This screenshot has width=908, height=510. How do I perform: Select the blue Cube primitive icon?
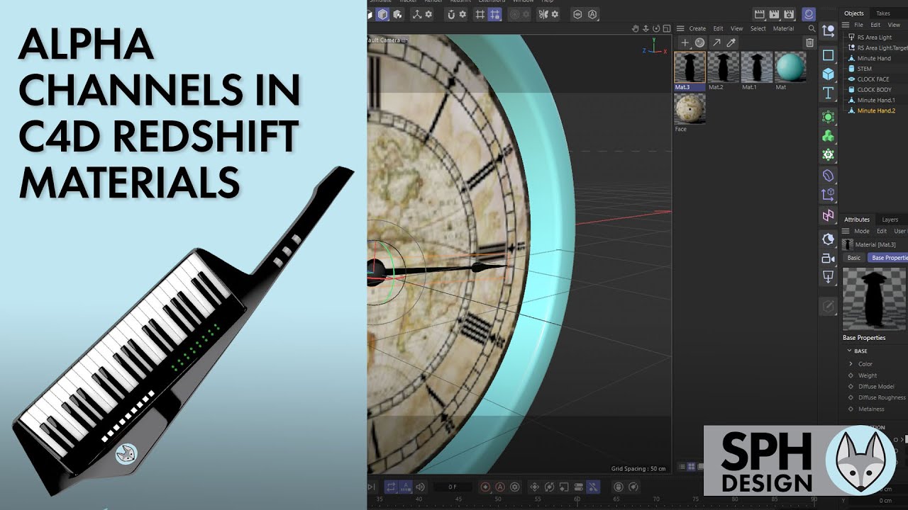828,74
